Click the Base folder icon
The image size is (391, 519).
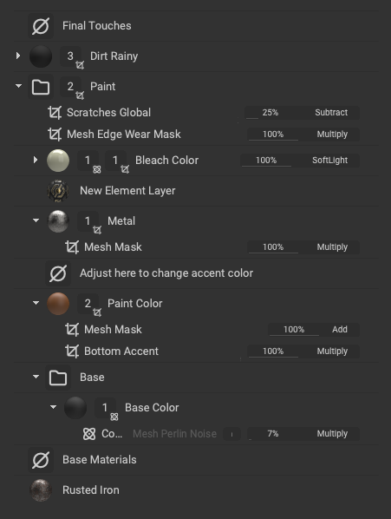pyautogui.click(x=58, y=378)
